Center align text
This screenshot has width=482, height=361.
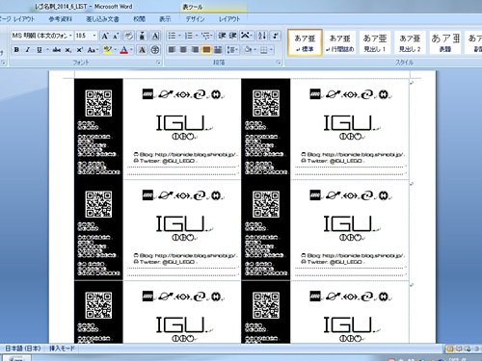click(183, 50)
